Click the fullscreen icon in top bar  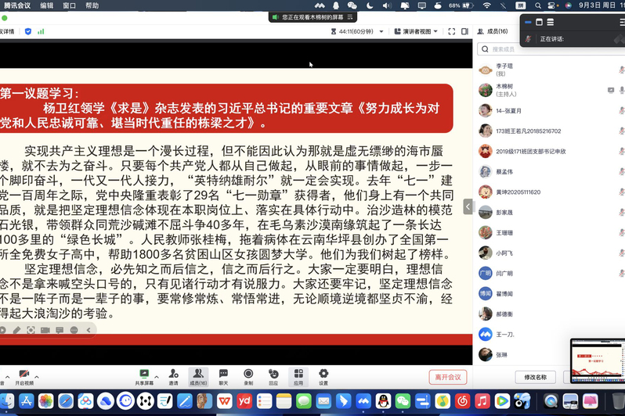click(452, 31)
